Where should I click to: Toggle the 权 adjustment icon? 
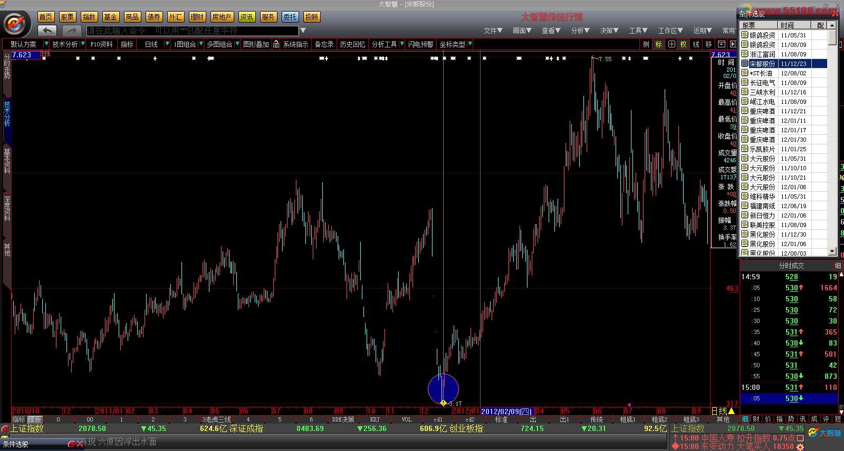[684, 44]
